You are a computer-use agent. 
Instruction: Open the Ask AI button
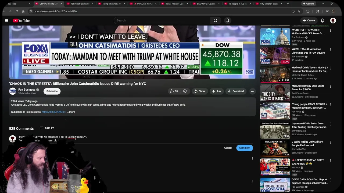point(216,91)
